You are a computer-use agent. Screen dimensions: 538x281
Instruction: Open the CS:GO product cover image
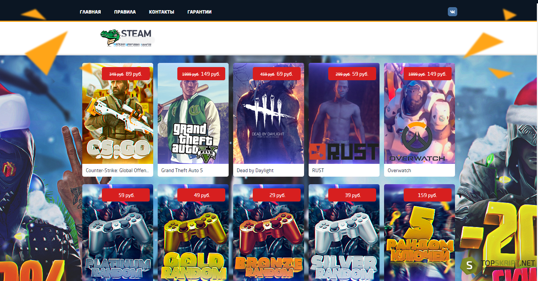click(118, 113)
